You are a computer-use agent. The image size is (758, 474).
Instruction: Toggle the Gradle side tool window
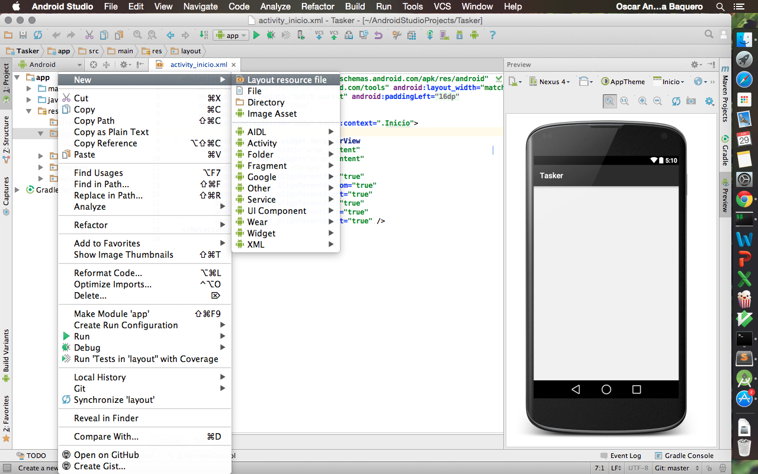point(725,150)
